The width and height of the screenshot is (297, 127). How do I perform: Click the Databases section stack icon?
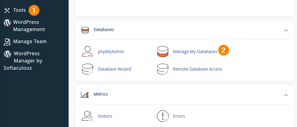tap(85, 30)
